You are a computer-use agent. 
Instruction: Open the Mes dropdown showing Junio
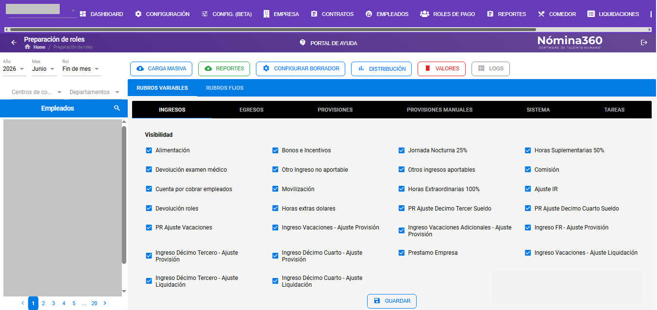point(44,69)
